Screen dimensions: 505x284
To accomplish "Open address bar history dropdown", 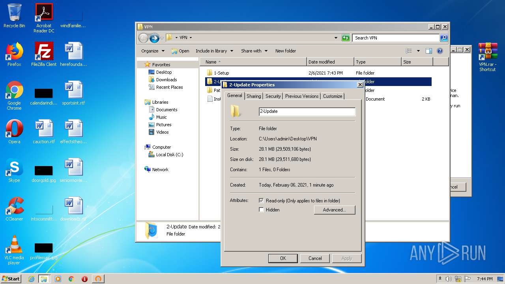I will tap(336, 38).
